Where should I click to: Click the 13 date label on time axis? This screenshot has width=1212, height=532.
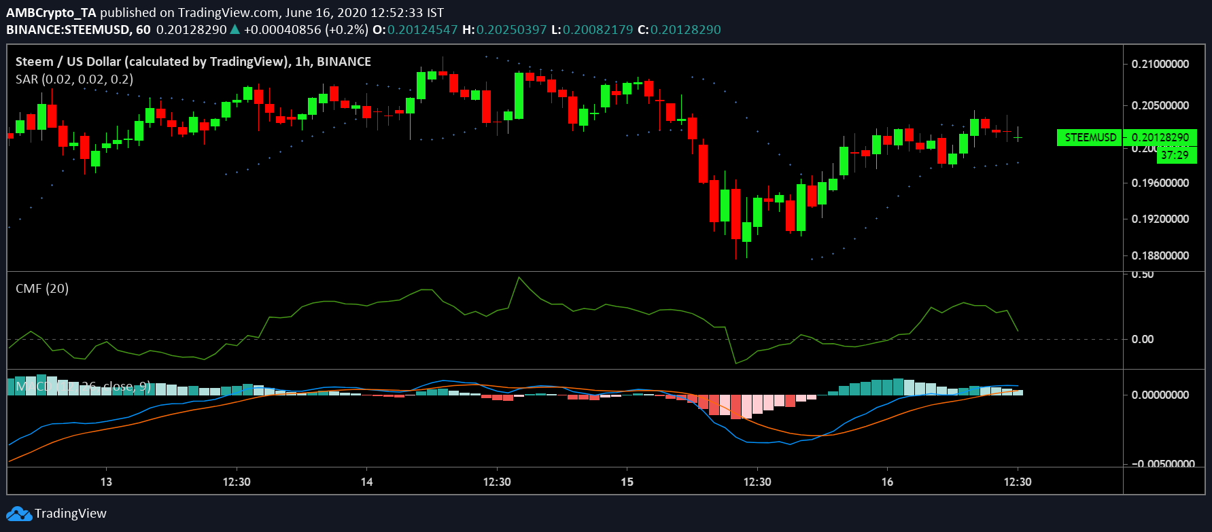pyautogui.click(x=106, y=482)
